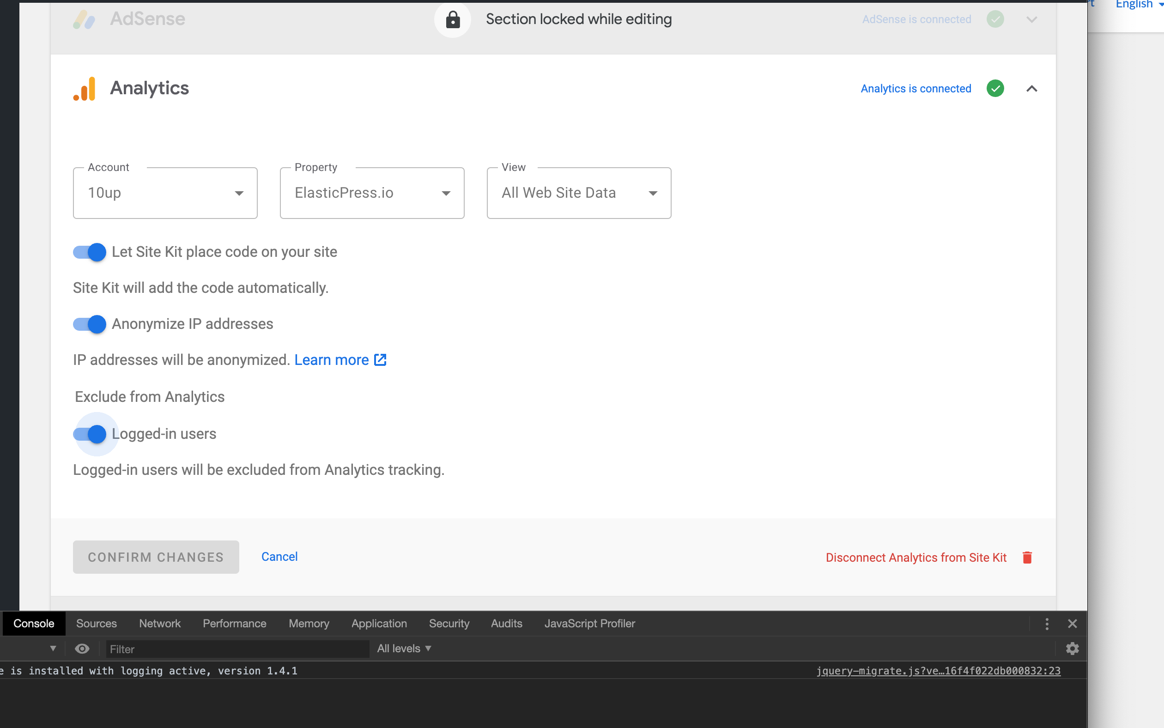This screenshot has width=1164, height=728.
Task: Switch to the Application tab
Action: click(x=379, y=624)
